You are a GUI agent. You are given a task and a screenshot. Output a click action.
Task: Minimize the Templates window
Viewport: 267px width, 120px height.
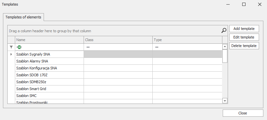228,4
